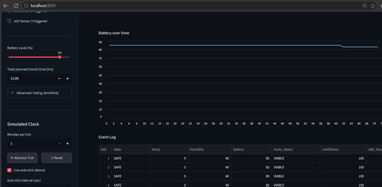Click the Reset button
This screenshot has width=382, height=187.
(56, 158)
